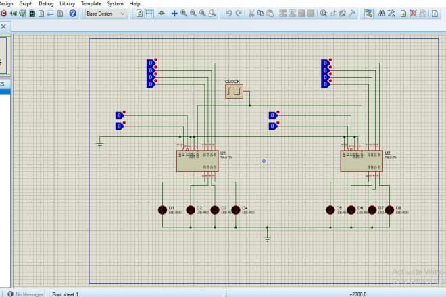Click the Copy to clipboard icon

pyautogui.click(x=261, y=13)
